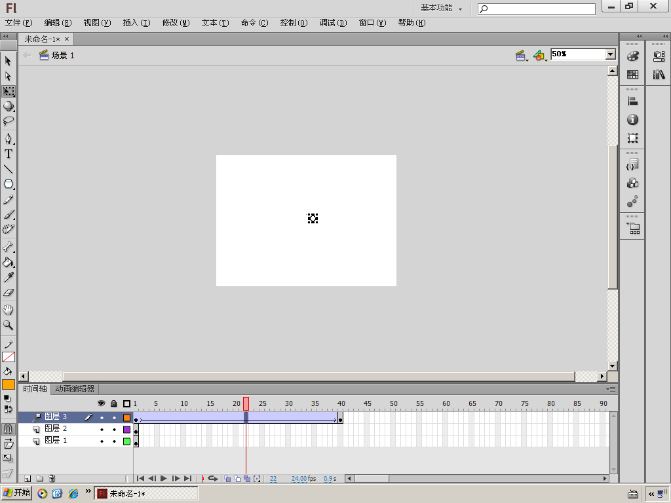Create a new layer in timeline
This screenshot has height=503, width=671.
pos(28,479)
